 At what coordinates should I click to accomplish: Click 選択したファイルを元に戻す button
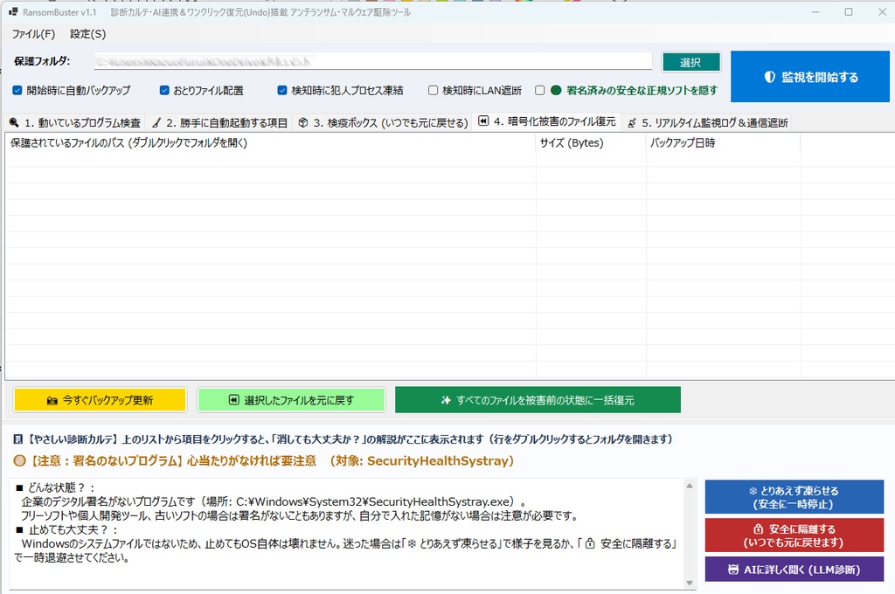(x=291, y=400)
